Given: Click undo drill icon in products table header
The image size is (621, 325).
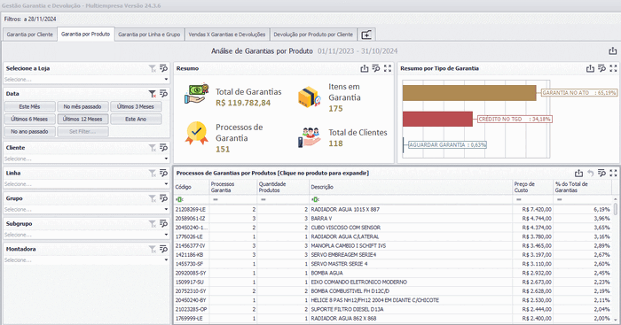Looking at the screenshot, I should 590,174.
